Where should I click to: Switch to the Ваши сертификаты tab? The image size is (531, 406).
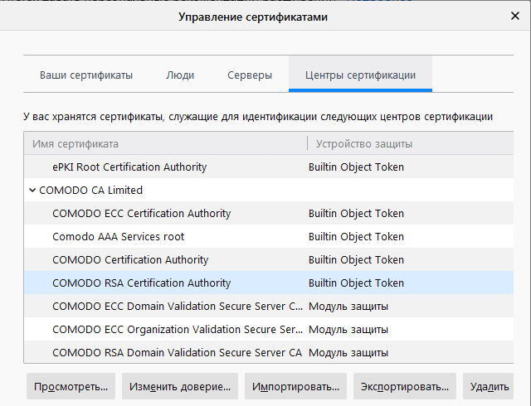coord(86,75)
